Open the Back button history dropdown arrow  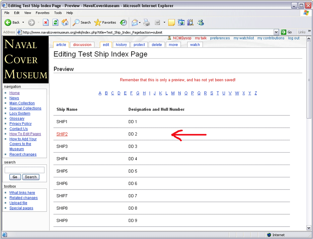click(23, 23)
